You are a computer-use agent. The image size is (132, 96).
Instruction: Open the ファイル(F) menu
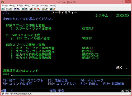(x=5, y=6)
